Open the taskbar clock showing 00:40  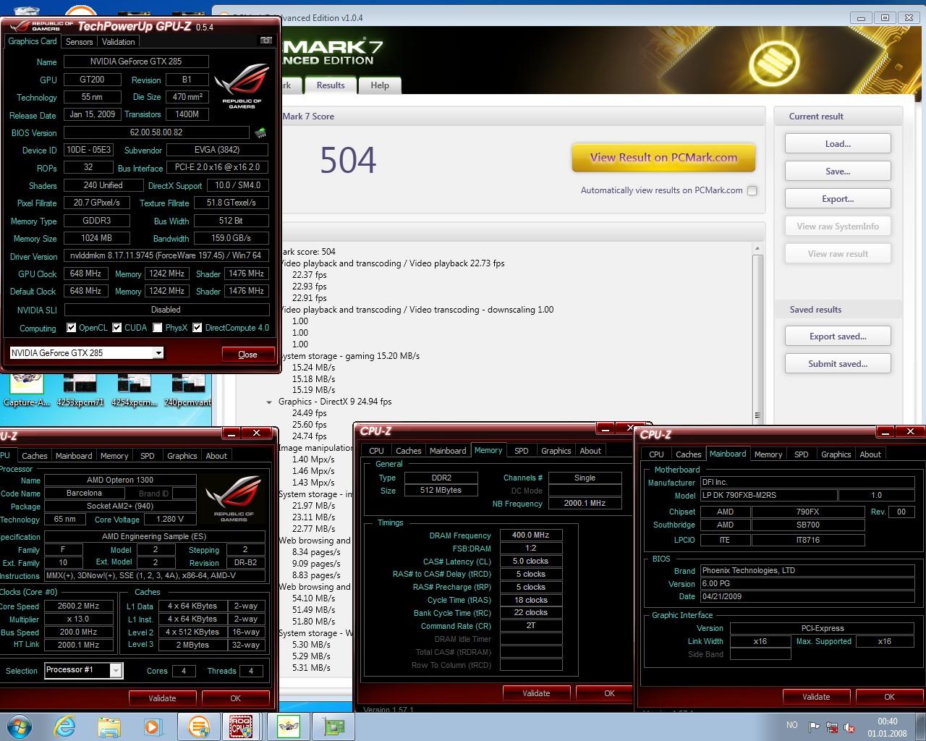888,727
